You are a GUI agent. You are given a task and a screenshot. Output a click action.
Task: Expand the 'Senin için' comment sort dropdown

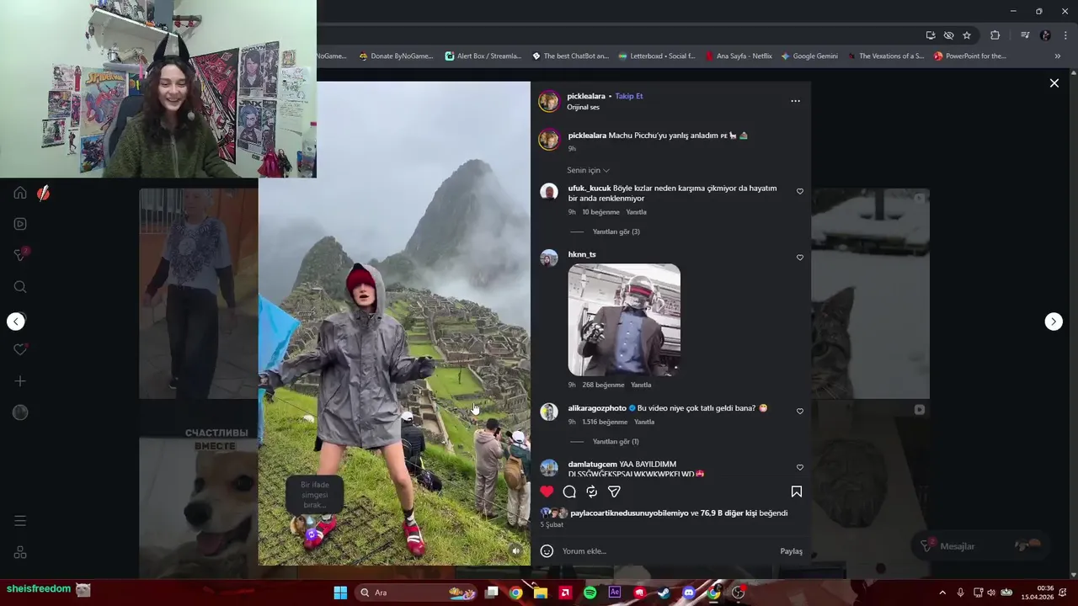click(x=588, y=170)
